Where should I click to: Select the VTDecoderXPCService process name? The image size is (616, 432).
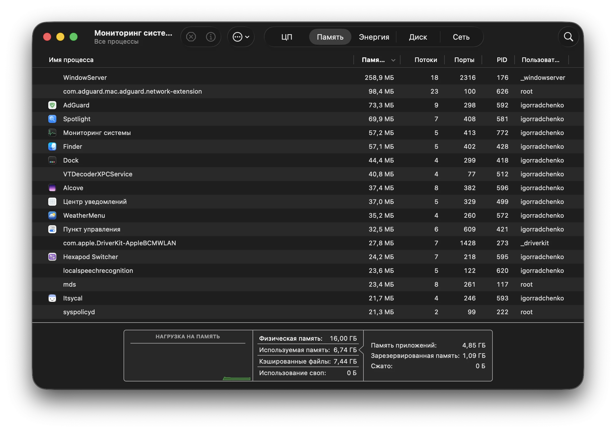(x=98, y=174)
